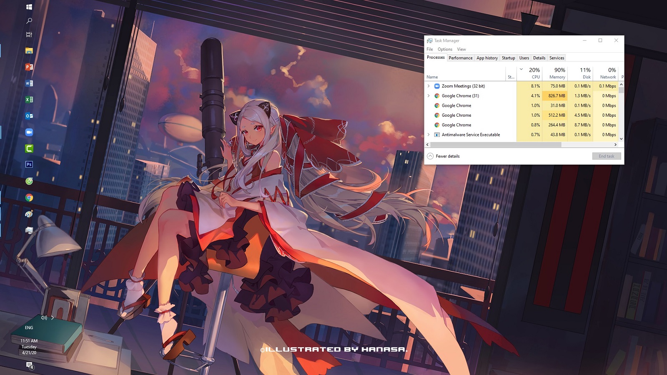Sort by the 20% CPU column header
Image resolution: width=667 pixels, height=375 pixels.
pyautogui.click(x=529, y=73)
